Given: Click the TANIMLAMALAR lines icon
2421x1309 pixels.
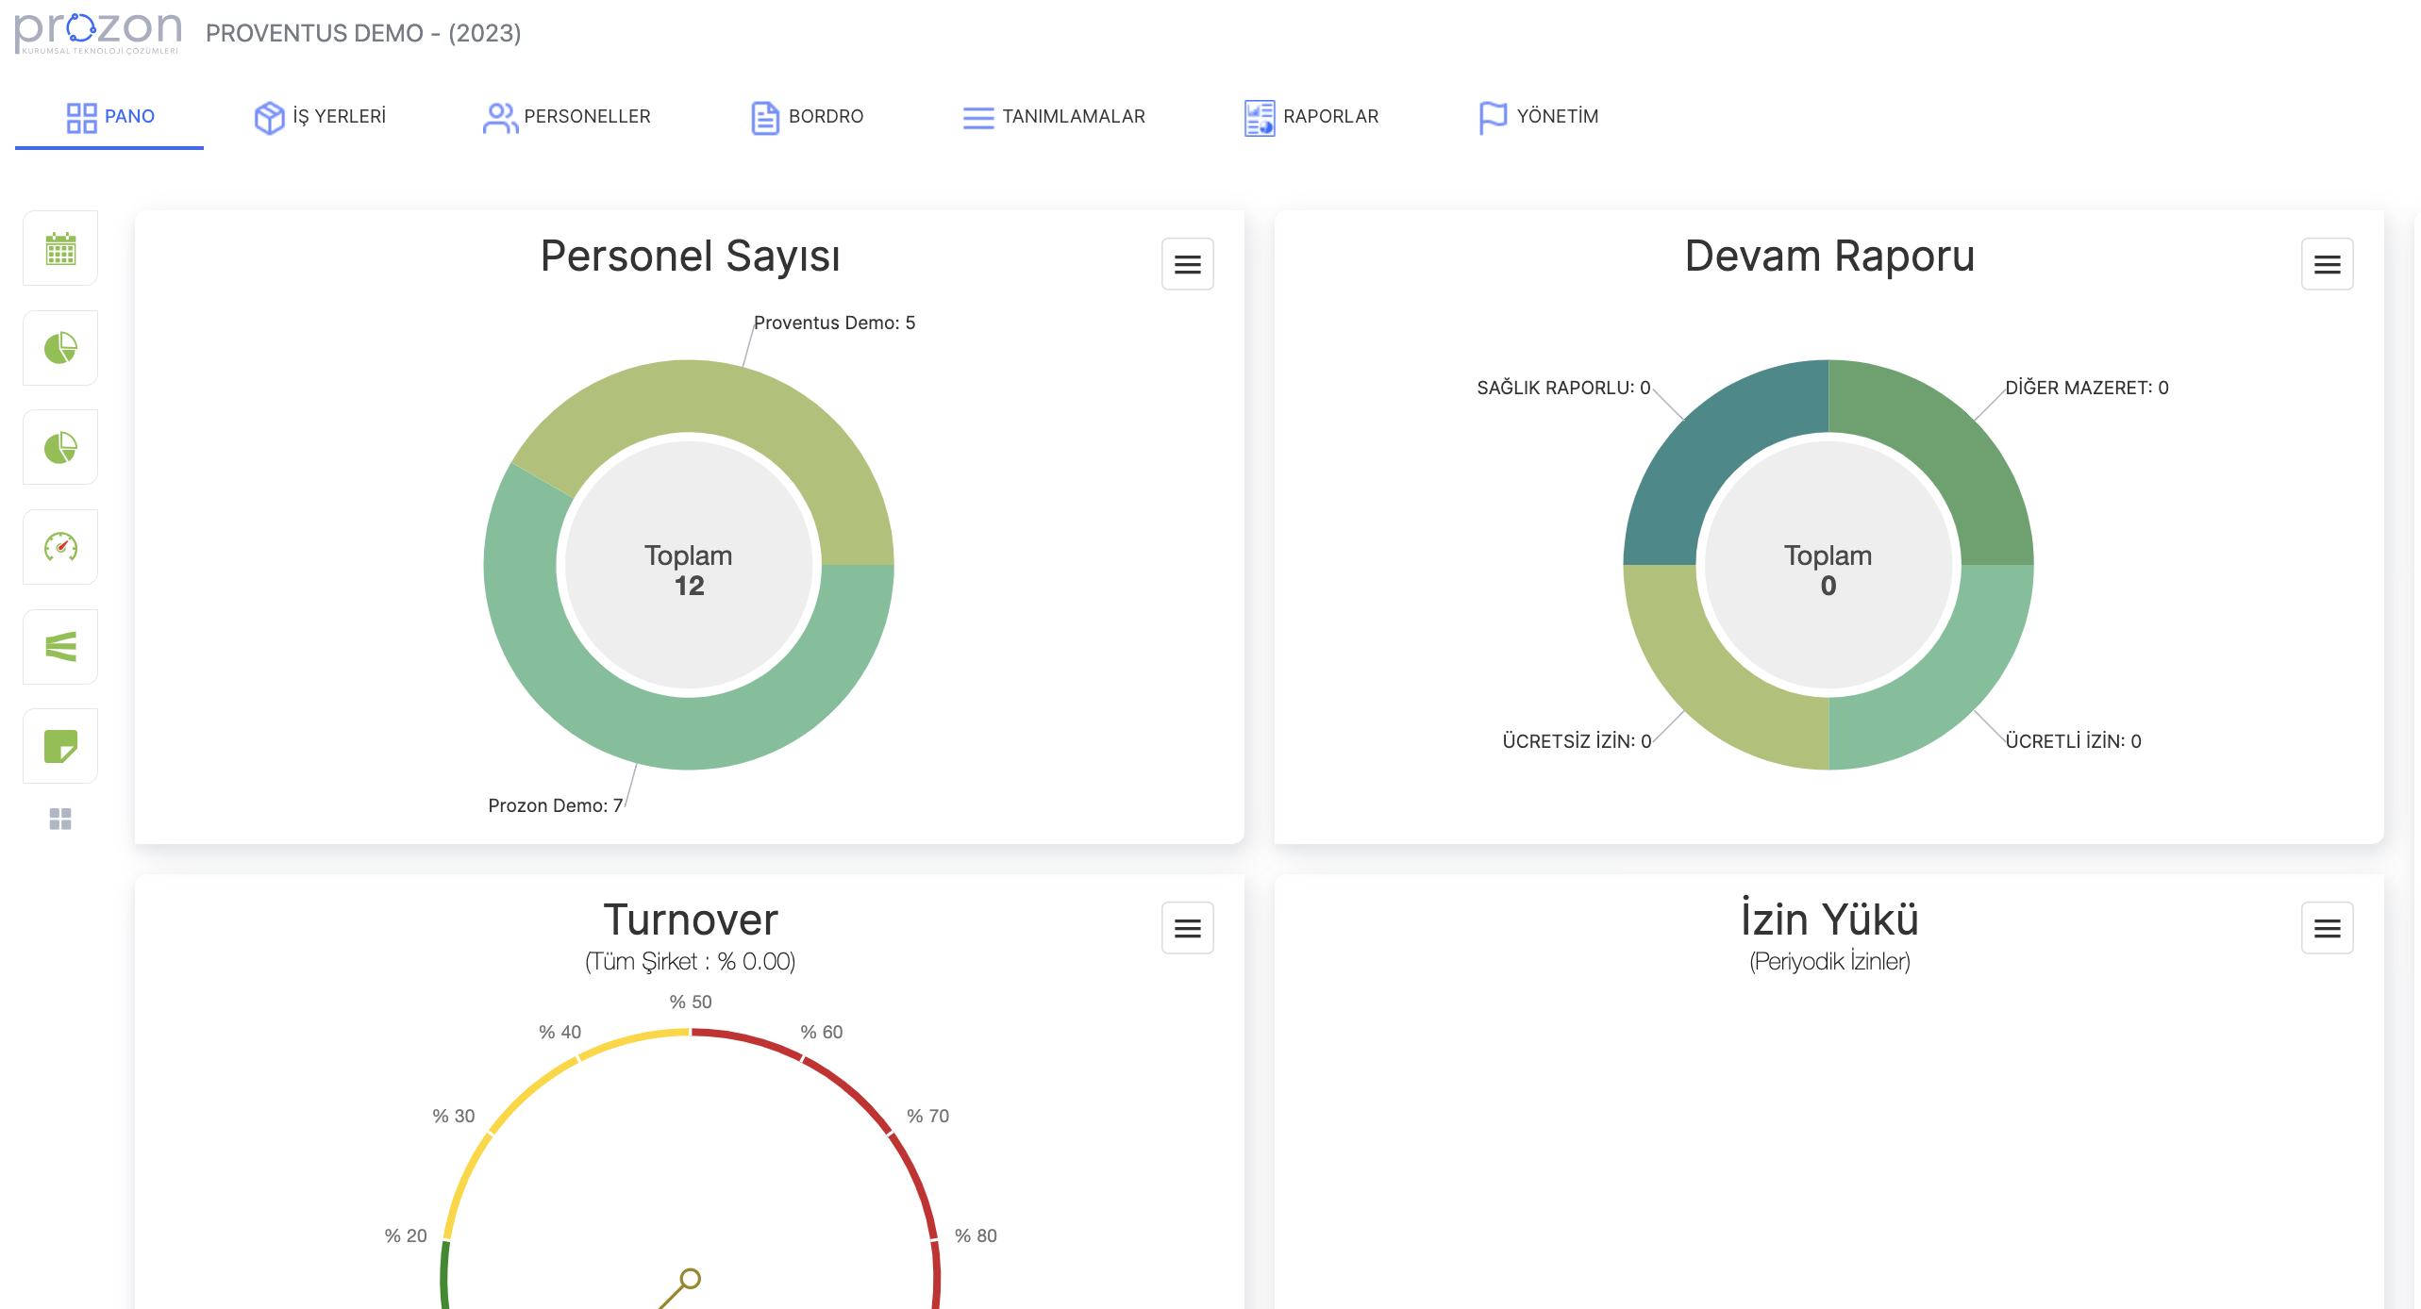Looking at the screenshot, I should (x=978, y=118).
